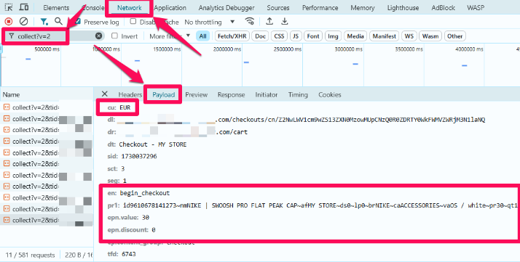Open the Console panel tab
The height and width of the screenshot is (262, 520).
point(92,7)
